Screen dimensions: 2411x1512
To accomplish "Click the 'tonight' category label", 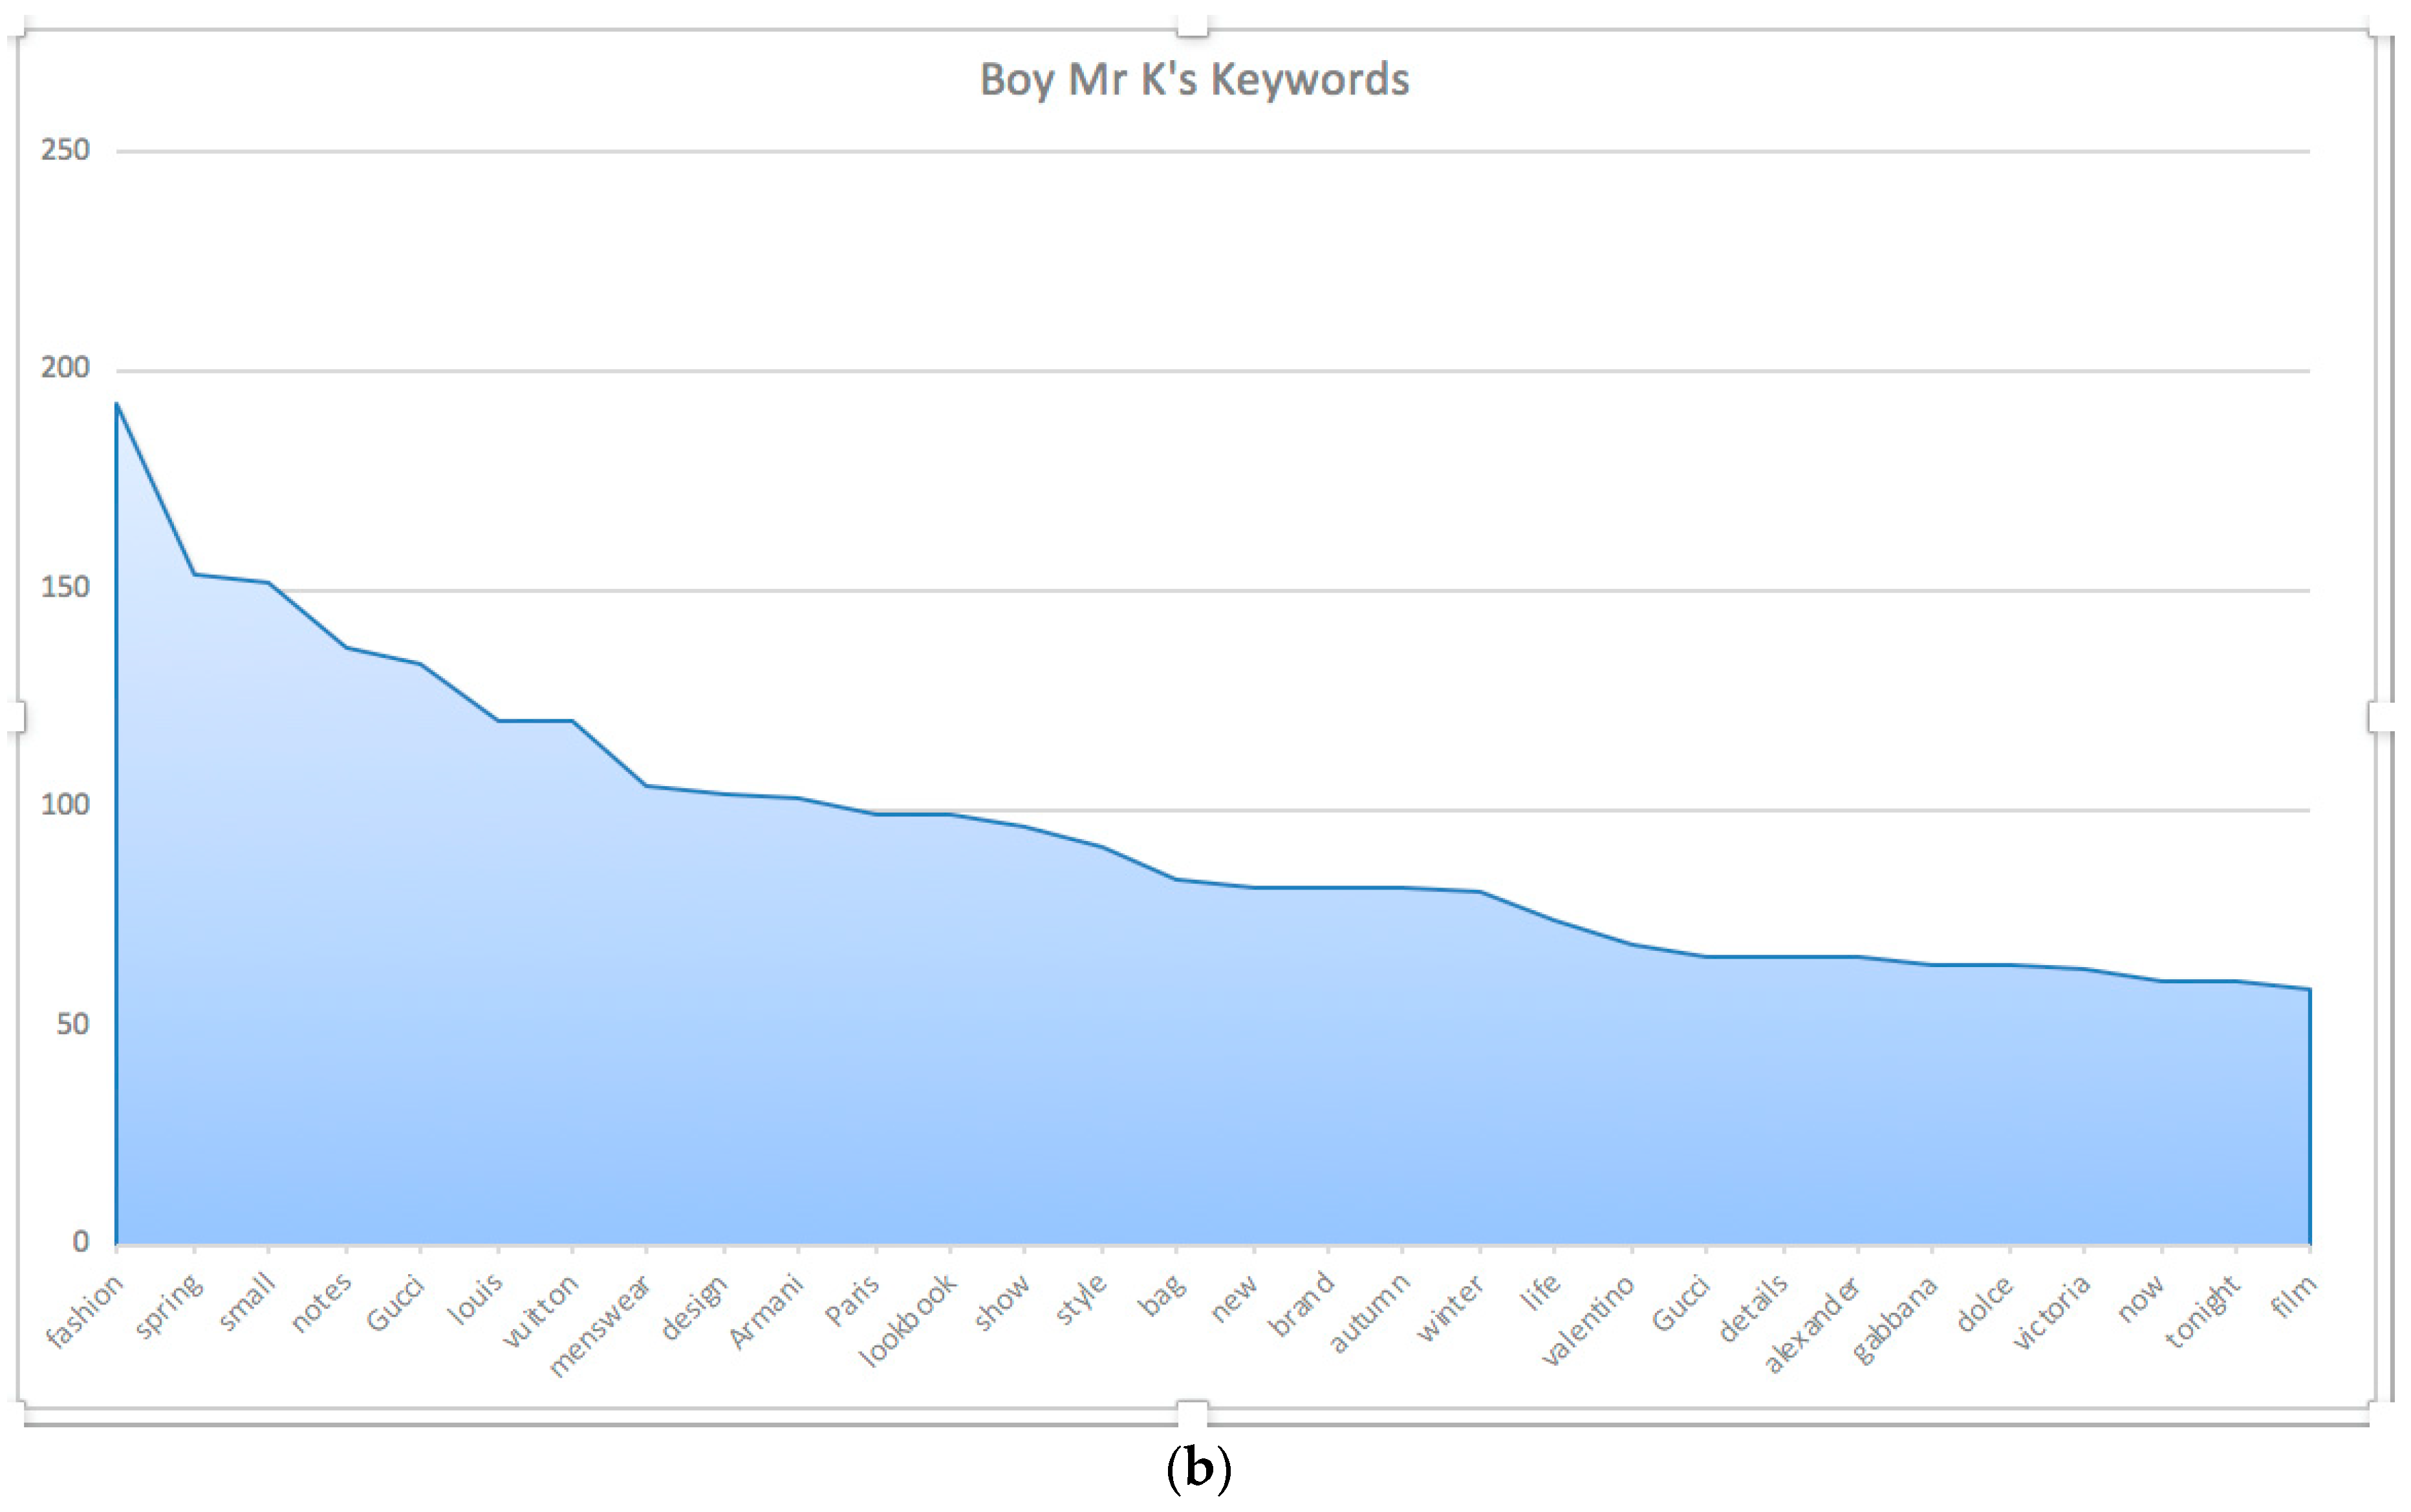I will 2202,1311.
